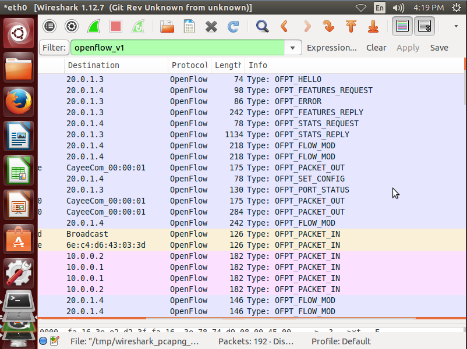Select the OFPT_SET_CONFIG packet row
Viewport: 467px width, 349px height.
pos(251,179)
